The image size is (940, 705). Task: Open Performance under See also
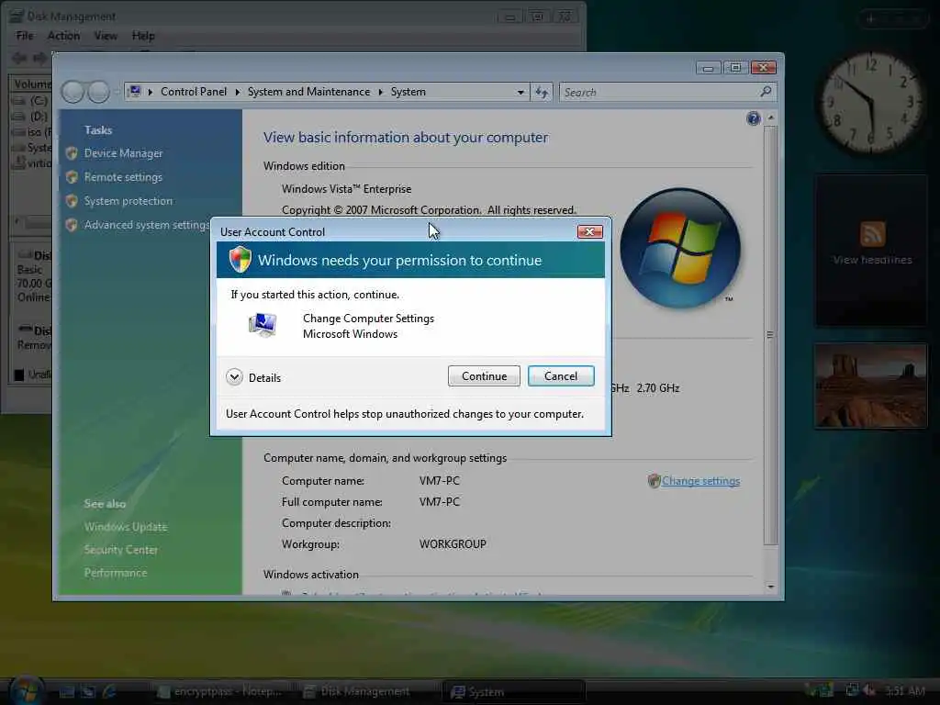[x=116, y=573]
